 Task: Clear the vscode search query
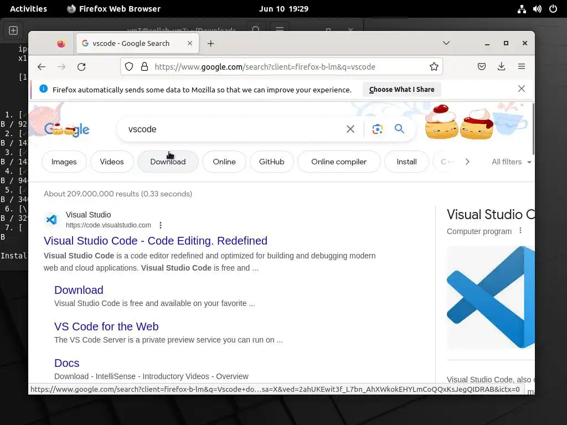pyautogui.click(x=350, y=129)
